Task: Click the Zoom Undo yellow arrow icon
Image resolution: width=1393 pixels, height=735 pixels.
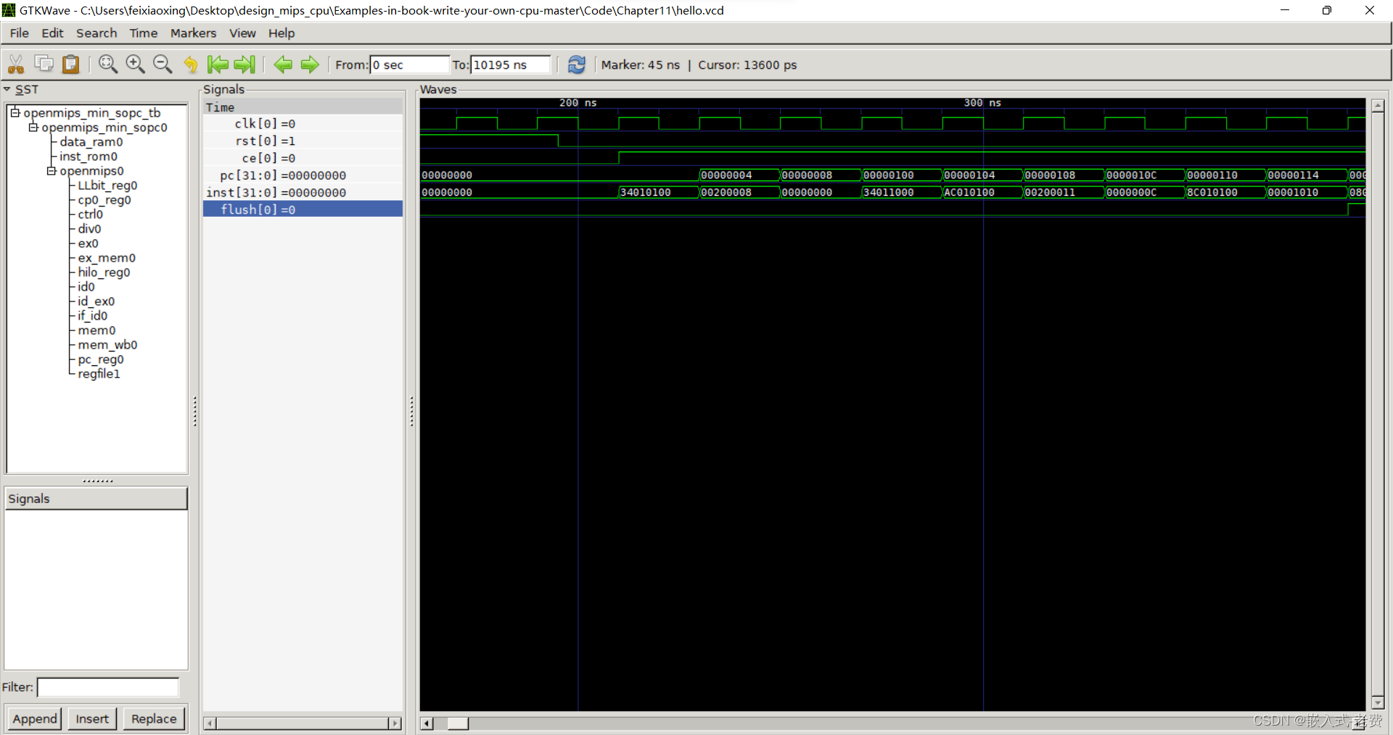Action: 191,65
